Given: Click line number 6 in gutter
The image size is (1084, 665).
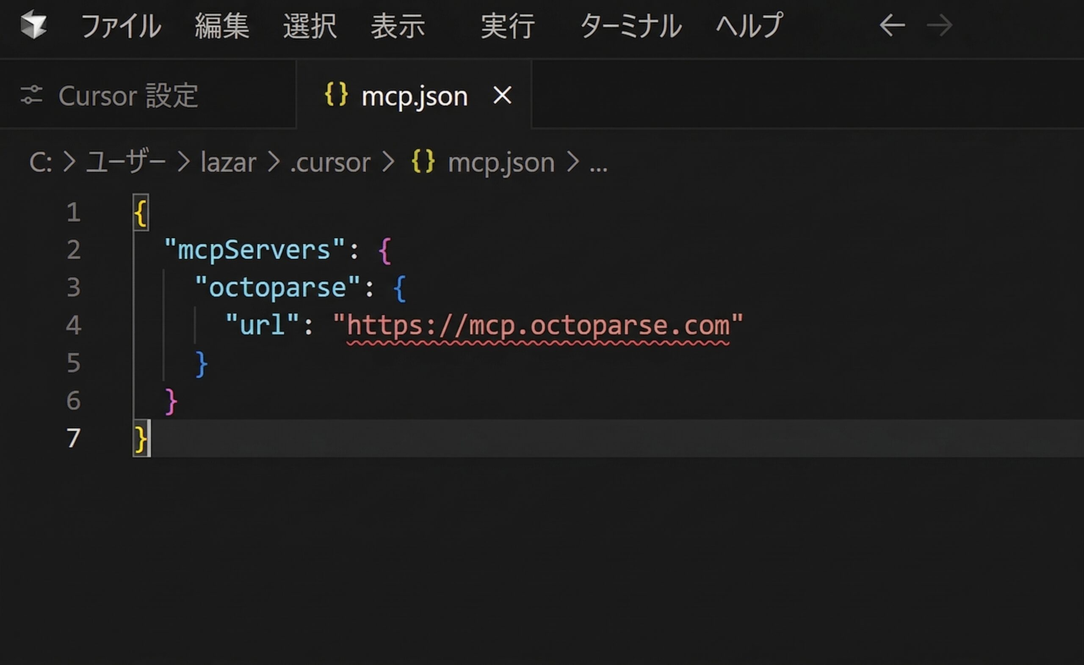Looking at the screenshot, I should coord(74,401).
